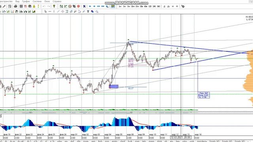
Task: Select the 60м timeframe button
Action: [x=146, y=6]
